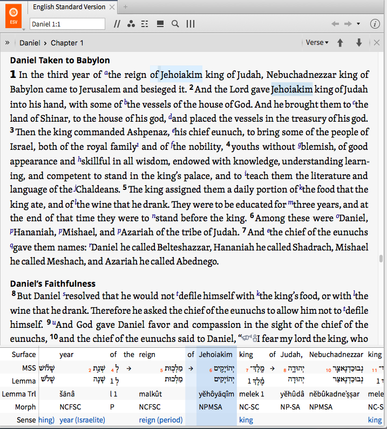Click the Lemma row label
Viewport: 387px width, 429px height.
24,381
